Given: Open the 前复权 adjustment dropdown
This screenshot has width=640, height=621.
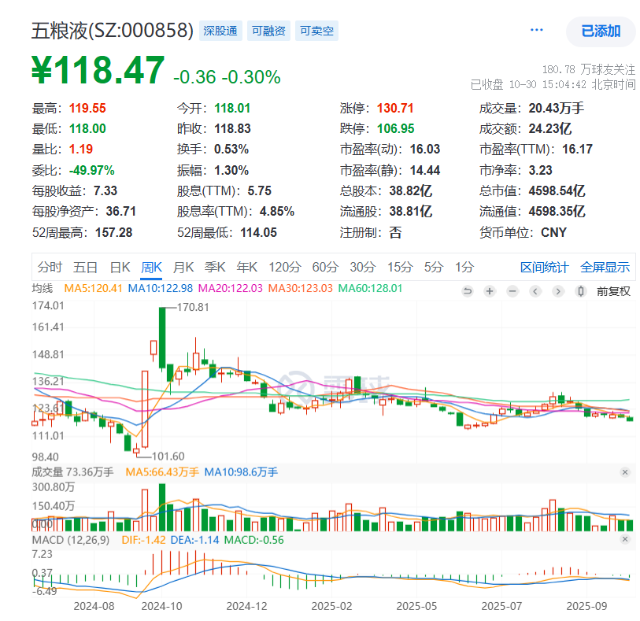Looking at the screenshot, I should click(613, 291).
